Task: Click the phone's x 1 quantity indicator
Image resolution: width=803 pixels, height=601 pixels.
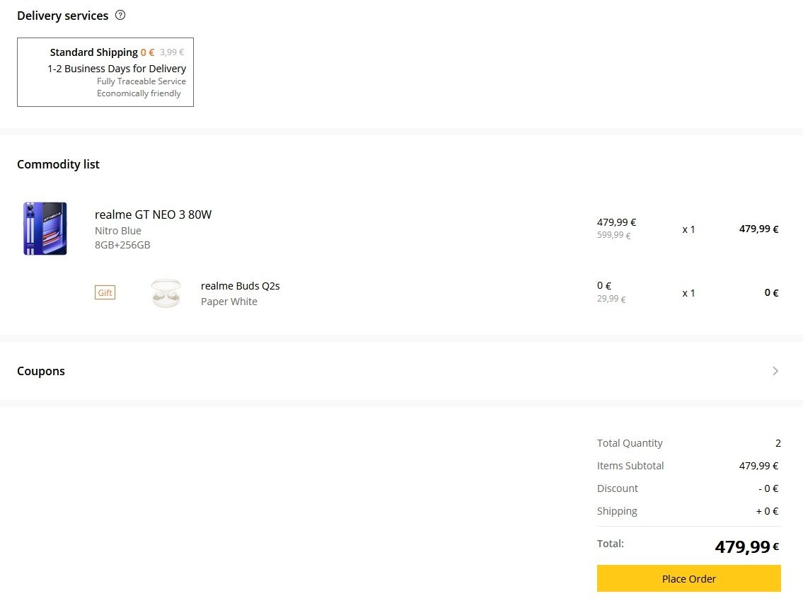Action: (688, 229)
